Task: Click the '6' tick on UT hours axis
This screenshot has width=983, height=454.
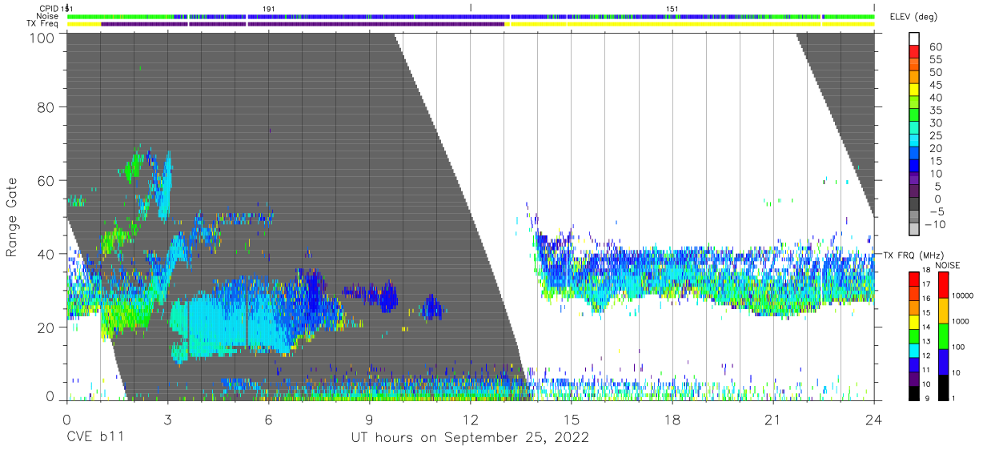Action: tap(268, 418)
